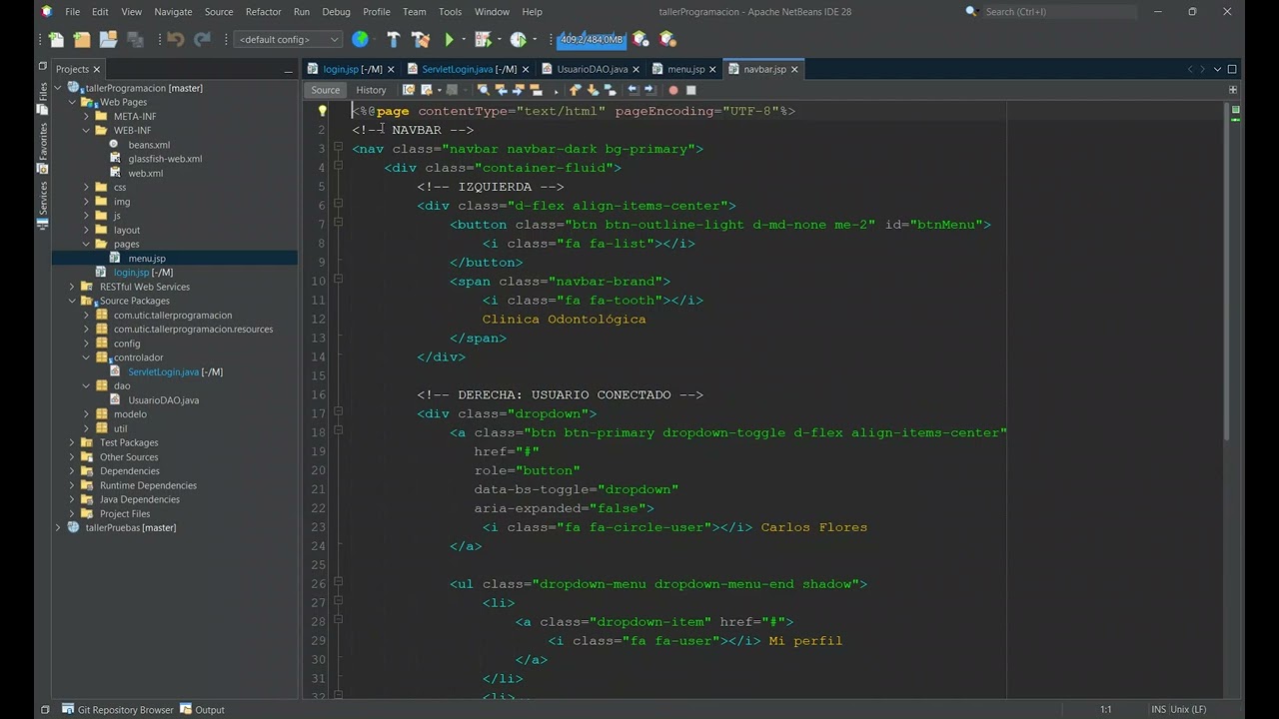Viewport: 1279px width, 719px height.
Task: Click the New Project toolbar icon
Action: [x=82, y=40]
